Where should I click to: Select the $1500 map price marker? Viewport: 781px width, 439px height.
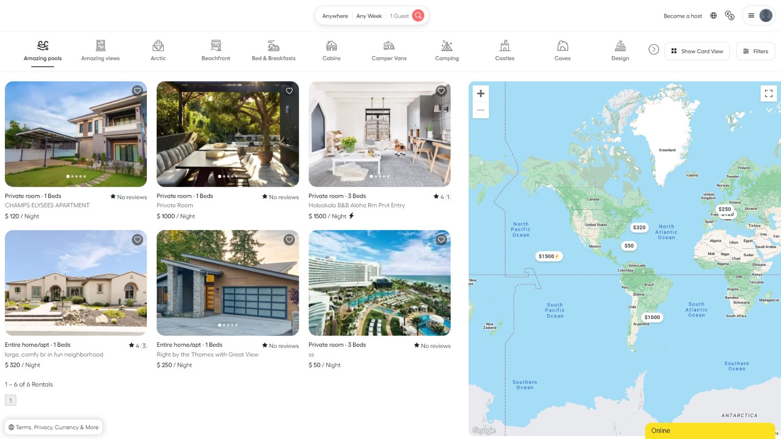click(548, 256)
